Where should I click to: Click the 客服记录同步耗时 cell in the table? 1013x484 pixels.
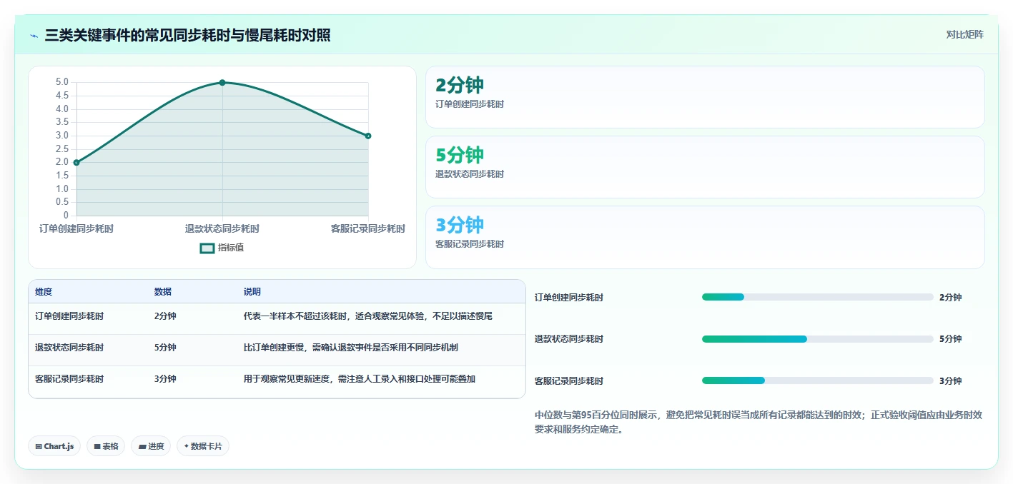pos(69,379)
